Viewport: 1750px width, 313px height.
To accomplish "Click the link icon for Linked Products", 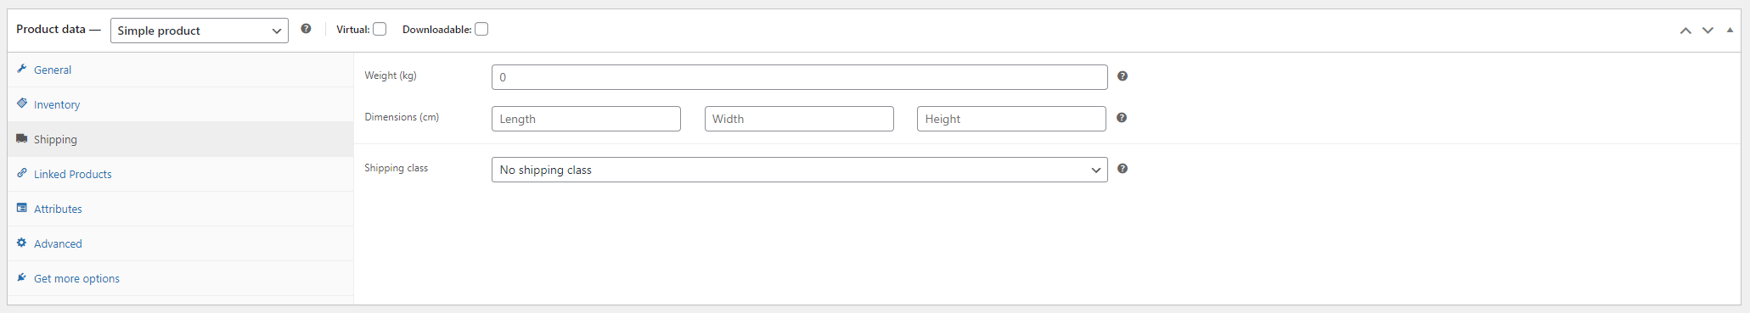I will click(22, 173).
